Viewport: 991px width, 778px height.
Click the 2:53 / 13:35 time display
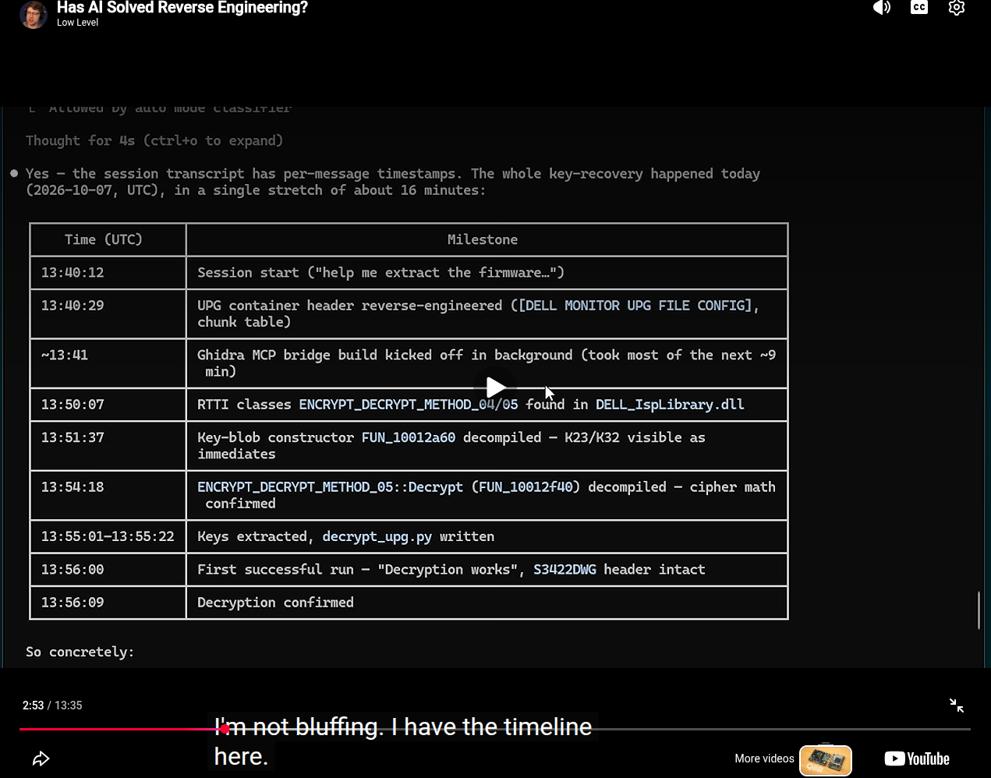(52, 706)
